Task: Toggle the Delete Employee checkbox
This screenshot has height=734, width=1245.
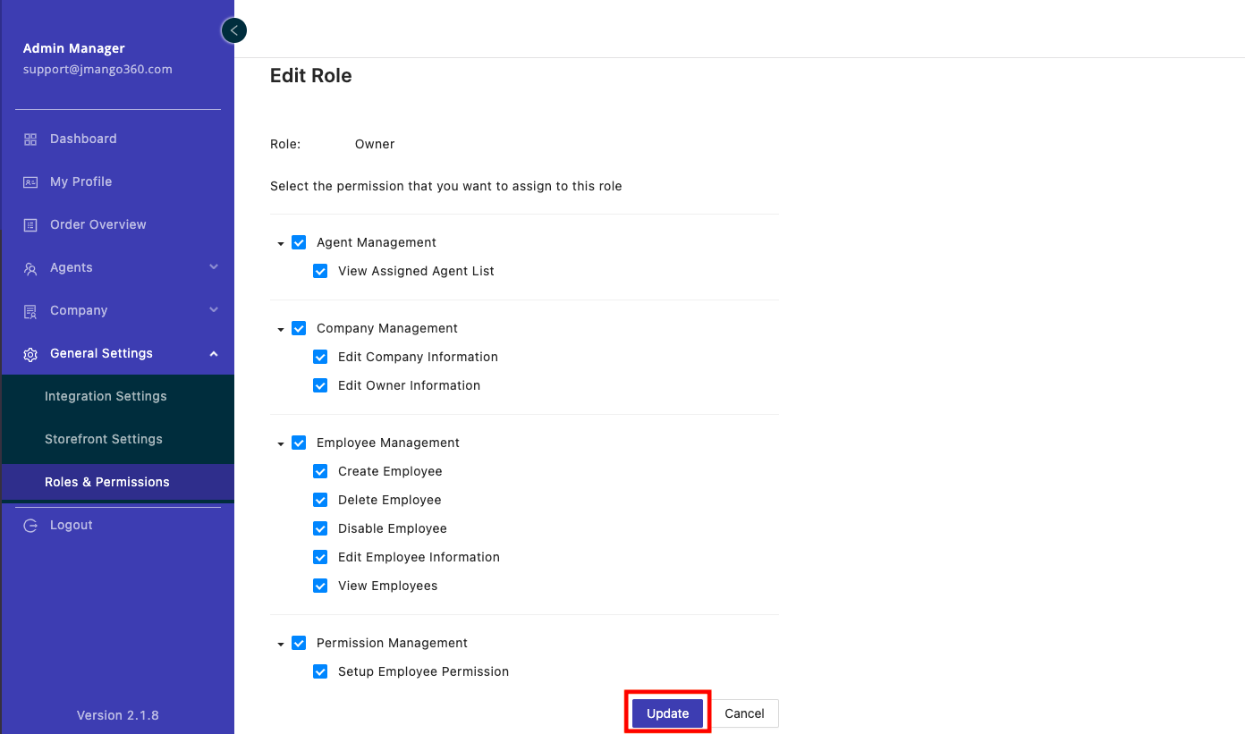Action: point(320,500)
